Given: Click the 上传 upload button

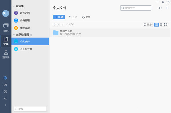Looking at the screenshot, I should point(73,17).
